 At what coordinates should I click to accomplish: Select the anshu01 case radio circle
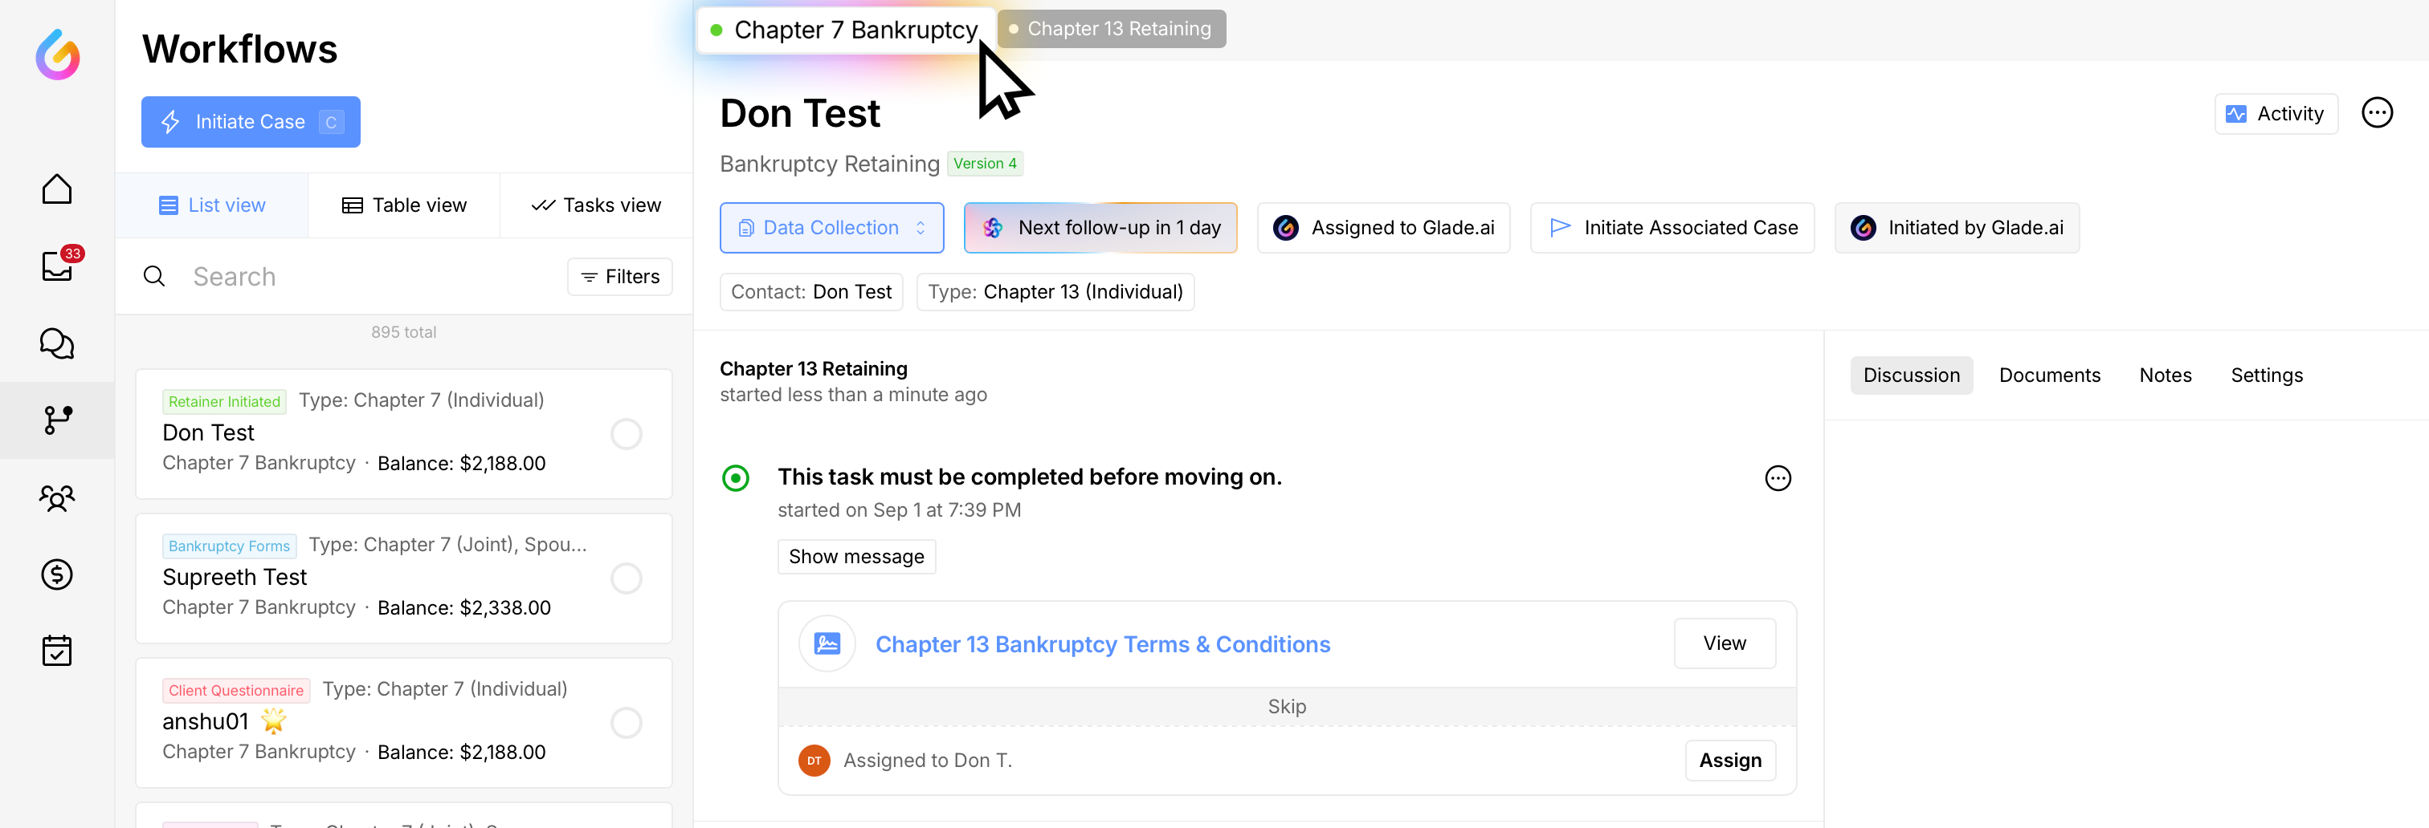[x=626, y=723]
